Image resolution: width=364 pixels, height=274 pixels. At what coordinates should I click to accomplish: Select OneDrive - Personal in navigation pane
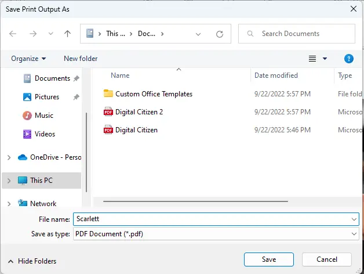click(x=56, y=157)
